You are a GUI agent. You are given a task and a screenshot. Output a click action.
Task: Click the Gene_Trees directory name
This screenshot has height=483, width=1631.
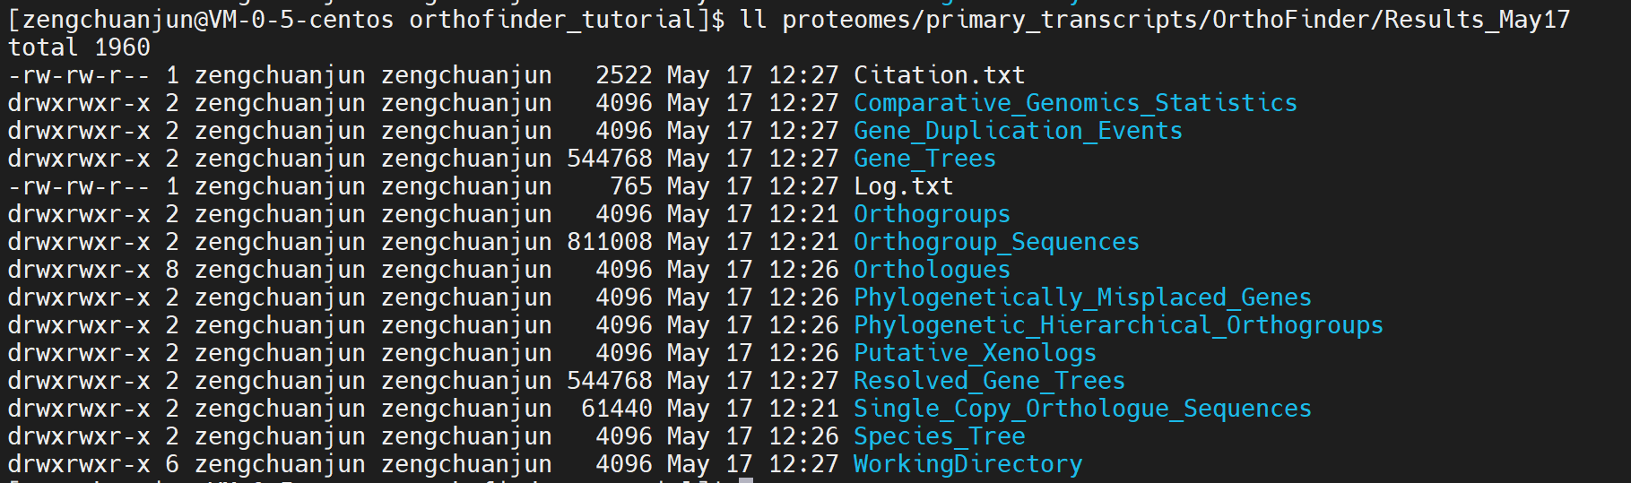(924, 159)
